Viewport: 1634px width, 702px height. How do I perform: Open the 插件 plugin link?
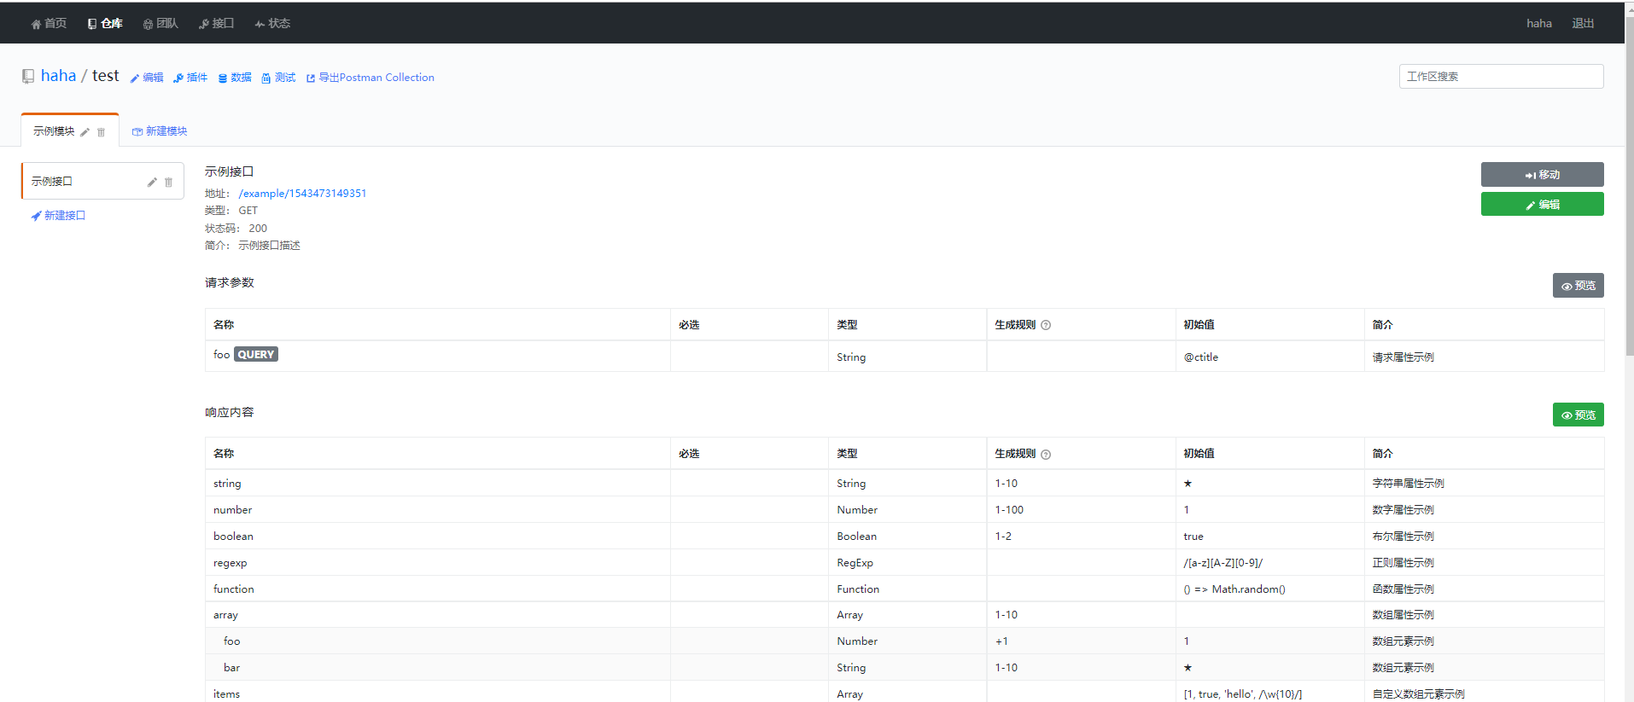(x=190, y=78)
